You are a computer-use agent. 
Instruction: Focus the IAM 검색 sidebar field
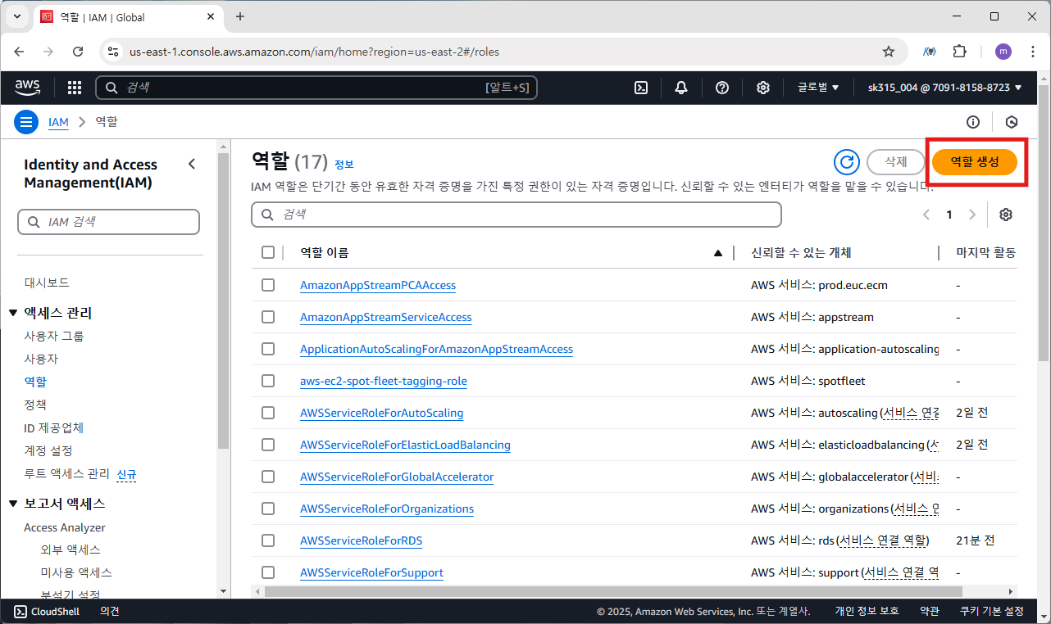coord(108,222)
